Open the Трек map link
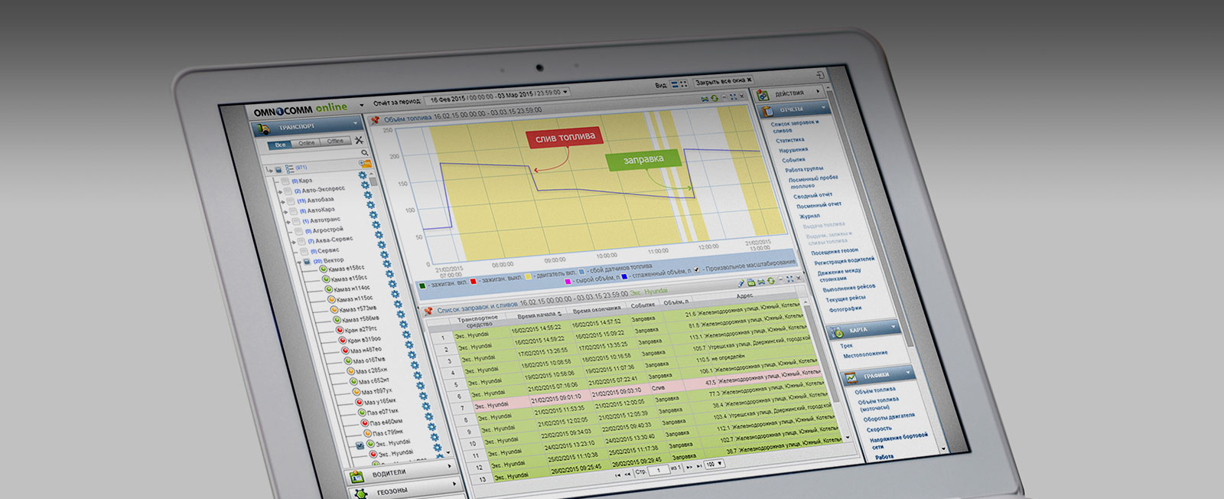Viewport: 1224px width, 499px height. (846, 346)
